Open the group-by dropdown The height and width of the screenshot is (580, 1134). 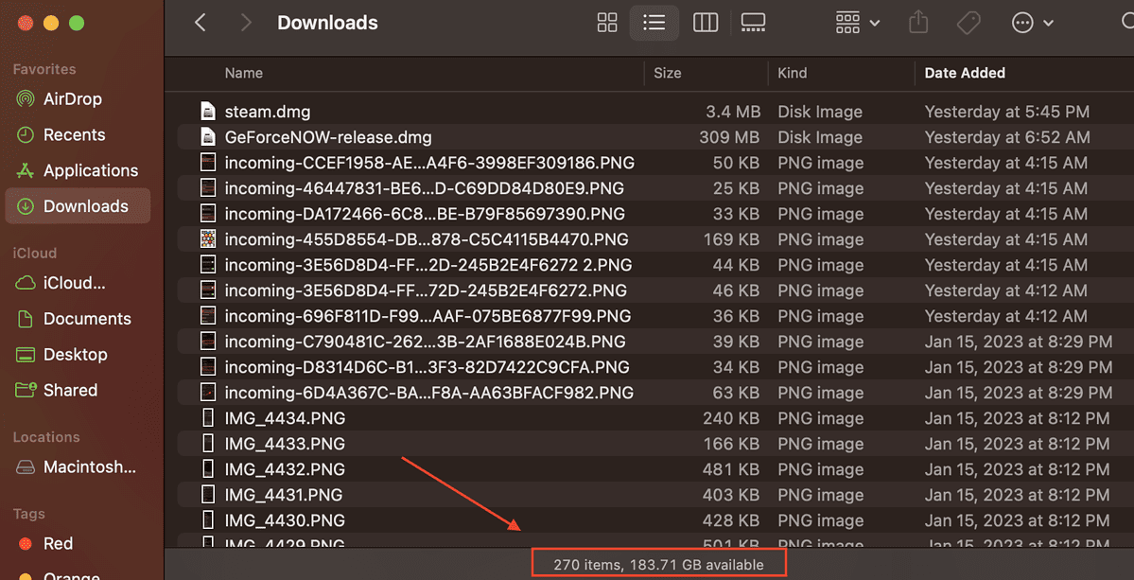point(855,22)
